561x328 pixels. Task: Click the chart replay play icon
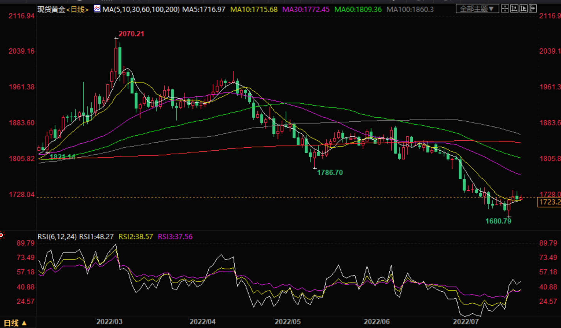(x=523, y=9)
